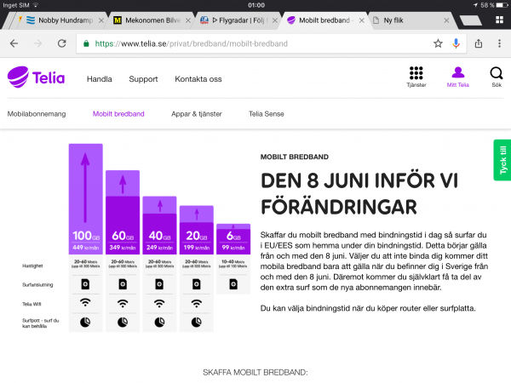Screen dimensions: 511x383
Task: Open Mitt Telia account icon
Action: click(x=457, y=74)
